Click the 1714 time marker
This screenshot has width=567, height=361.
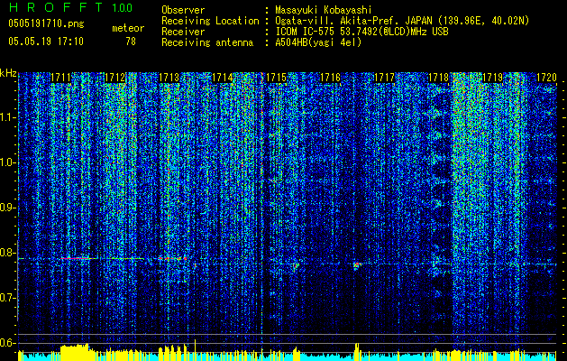[223, 78]
